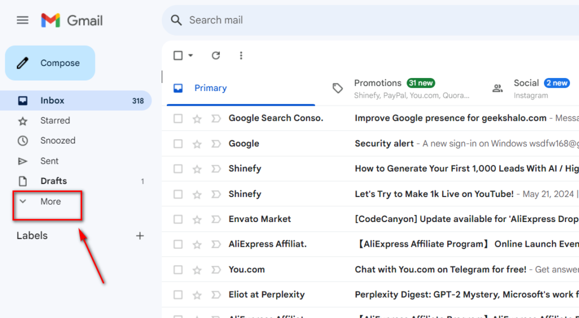Click the Labels heading

(32, 236)
